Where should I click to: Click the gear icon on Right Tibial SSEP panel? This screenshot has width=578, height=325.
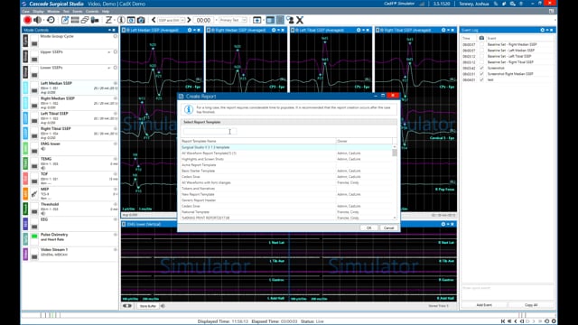tap(443, 30)
